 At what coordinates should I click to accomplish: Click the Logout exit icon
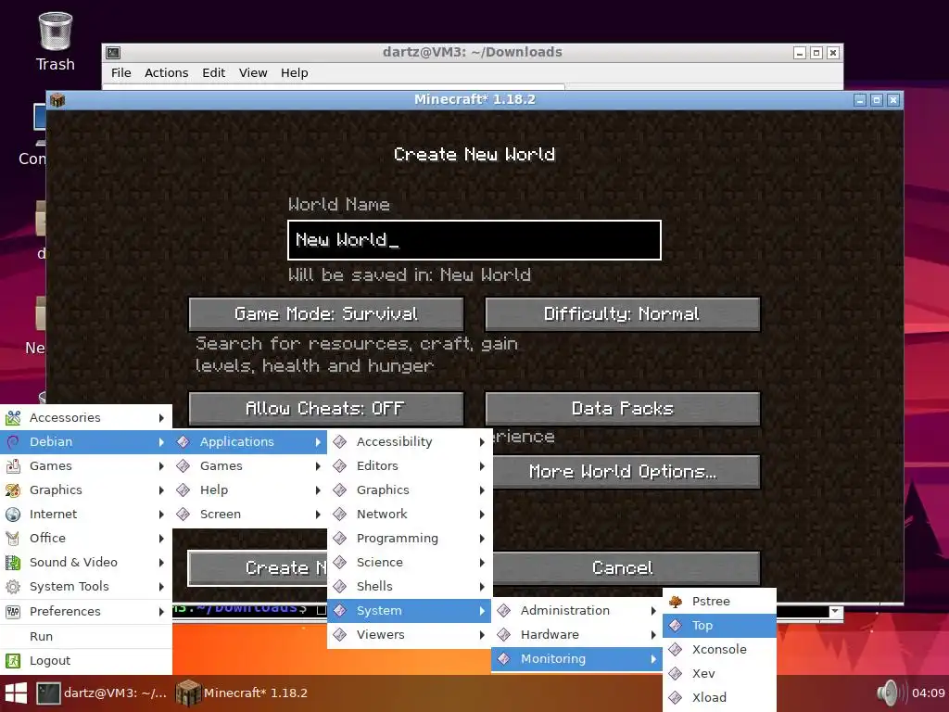pyautogui.click(x=13, y=661)
